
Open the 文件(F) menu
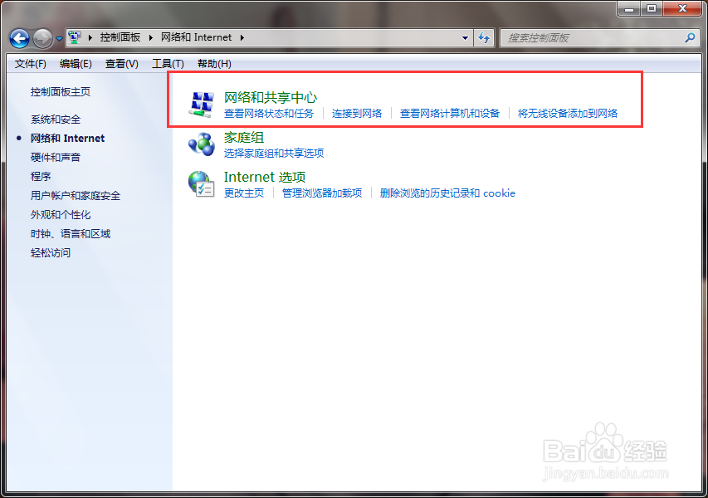30,64
